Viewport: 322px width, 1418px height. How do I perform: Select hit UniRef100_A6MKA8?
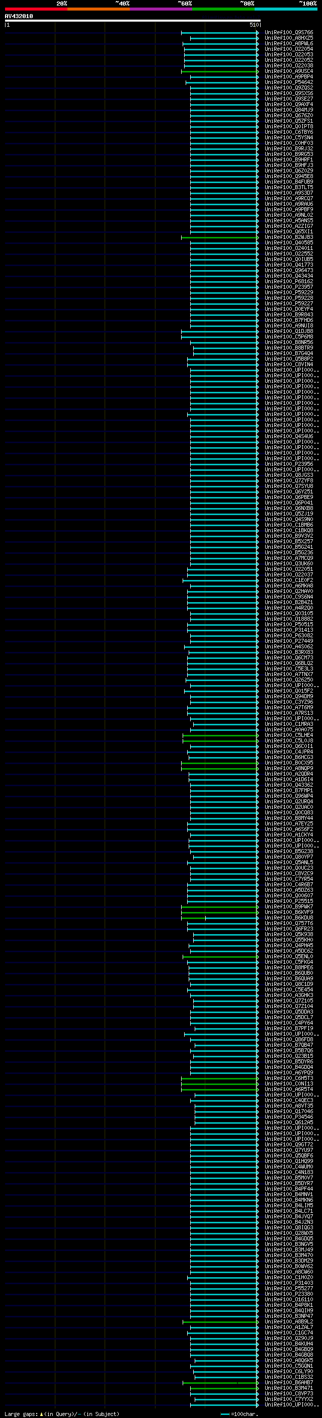click(x=288, y=586)
